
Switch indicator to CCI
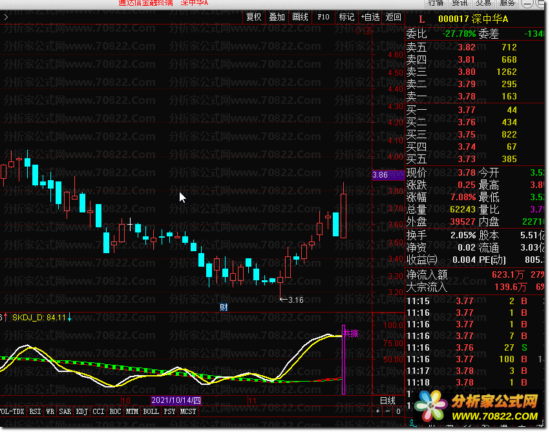(99, 411)
